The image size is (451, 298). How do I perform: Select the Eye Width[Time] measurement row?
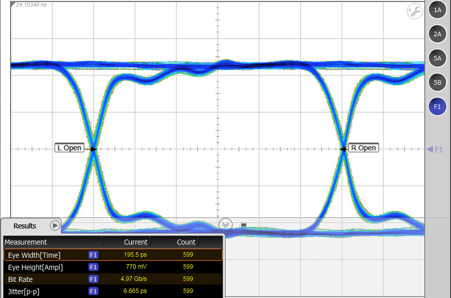pos(34,255)
